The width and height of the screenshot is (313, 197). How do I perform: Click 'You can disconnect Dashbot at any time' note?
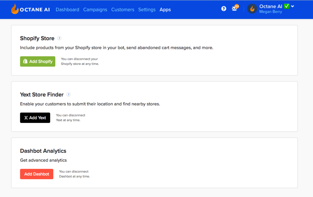[x=75, y=174]
